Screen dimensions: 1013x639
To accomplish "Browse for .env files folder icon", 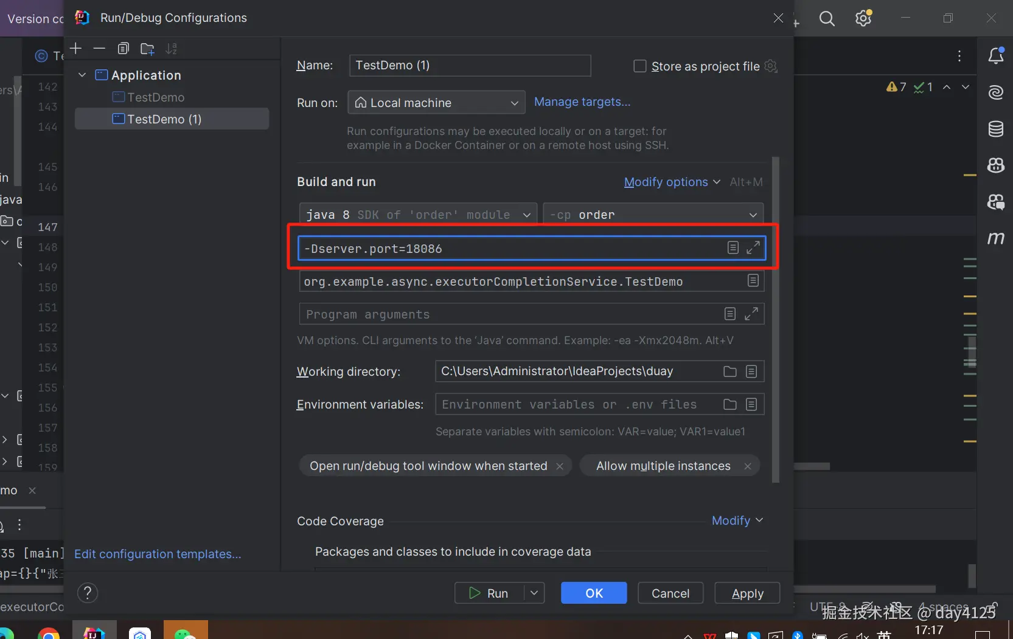I will point(730,404).
